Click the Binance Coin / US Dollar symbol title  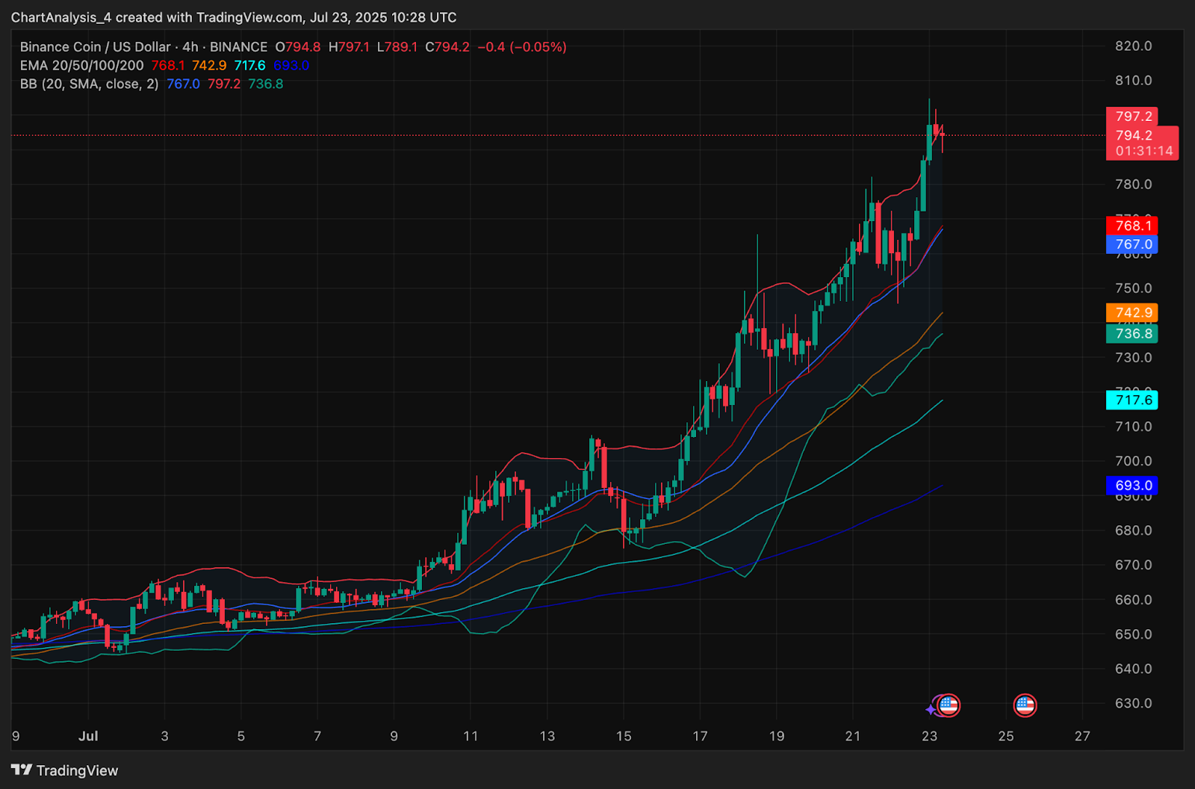[95, 47]
